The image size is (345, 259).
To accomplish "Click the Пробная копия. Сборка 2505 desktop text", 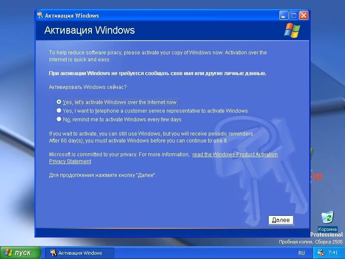I will [310, 242].
